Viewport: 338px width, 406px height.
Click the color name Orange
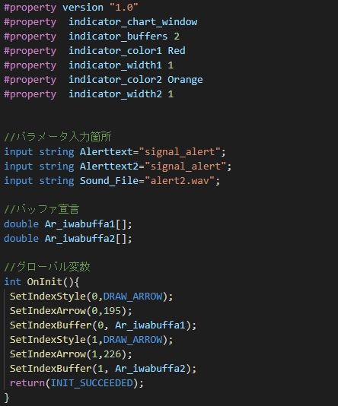(x=185, y=80)
